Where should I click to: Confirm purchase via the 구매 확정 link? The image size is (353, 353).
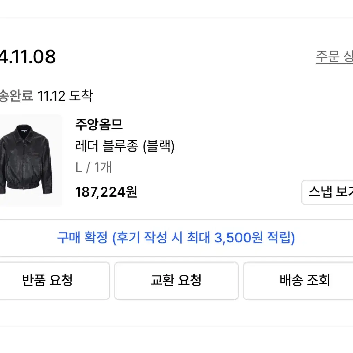(176, 238)
